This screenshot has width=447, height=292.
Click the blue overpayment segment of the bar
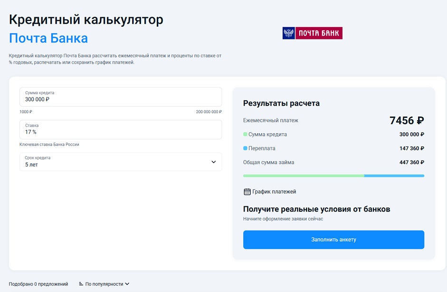[394, 175]
